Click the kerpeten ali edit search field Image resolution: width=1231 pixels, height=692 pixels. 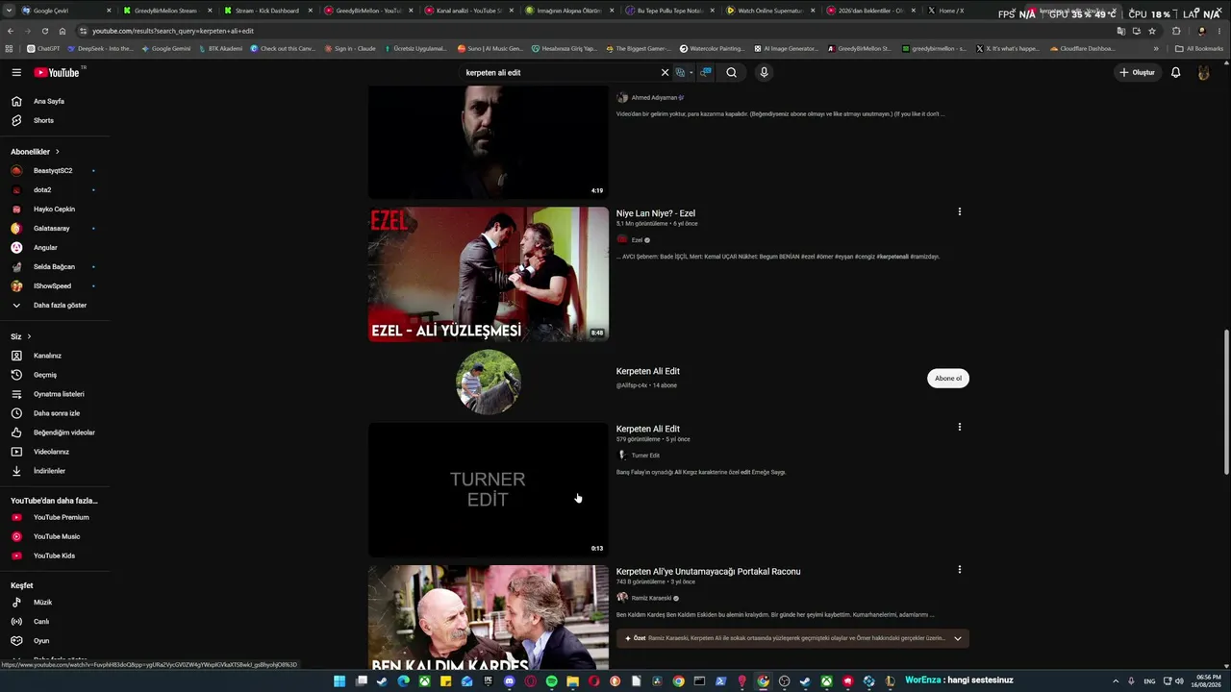tap(558, 72)
